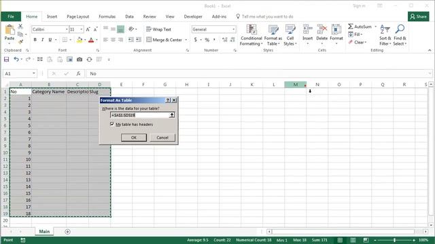Viewport: 435px width, 244px height.
Task: Switch to the Insert tab
Action: pyautogui.click(x=52, y=16)
